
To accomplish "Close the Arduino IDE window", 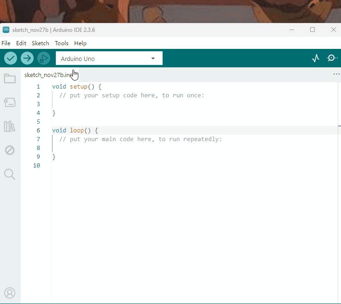I will pyautogui.click(x=333, y=30).
